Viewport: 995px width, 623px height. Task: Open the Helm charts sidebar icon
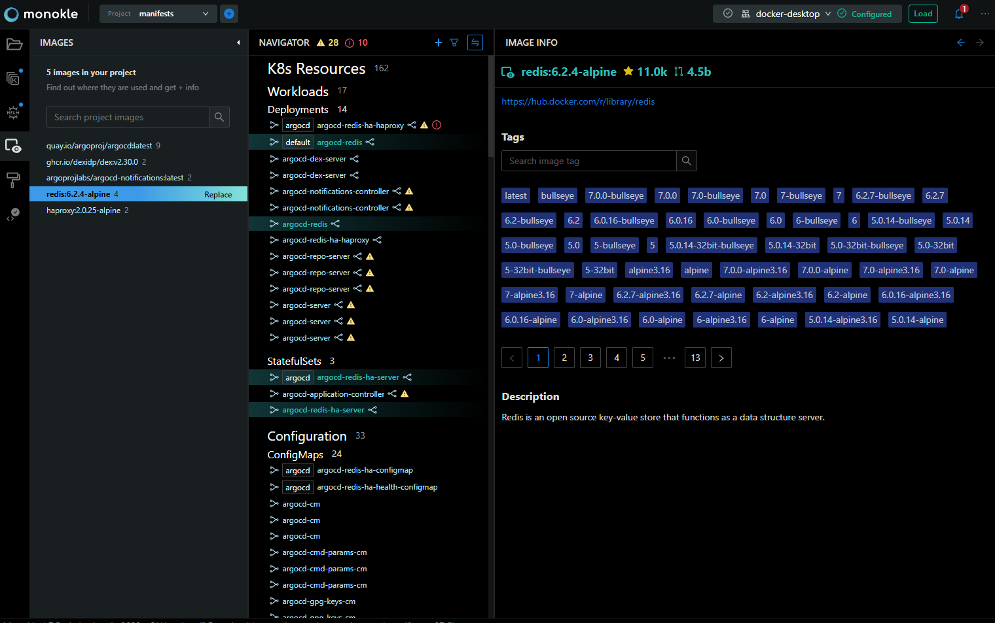(x=14, y=112)
